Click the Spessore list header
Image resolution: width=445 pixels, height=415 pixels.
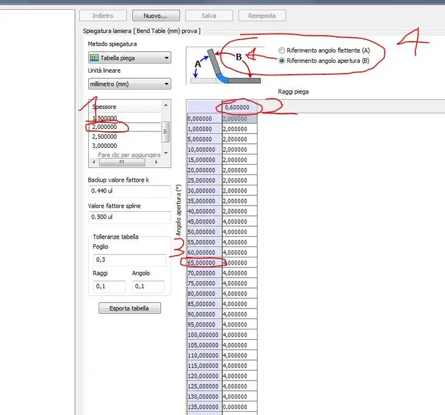pos(125,106)
